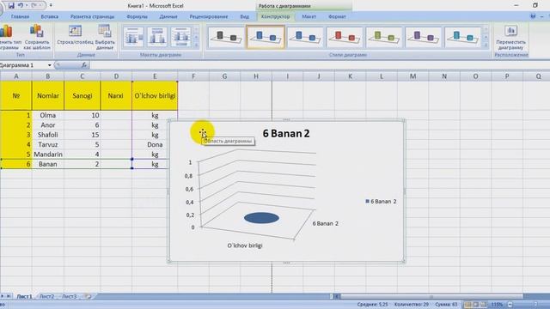This screenshot has height=309, width=550.
Task: Switch to sheet tab Лист1
Action: pyautogui.click(x=24, y=296)
